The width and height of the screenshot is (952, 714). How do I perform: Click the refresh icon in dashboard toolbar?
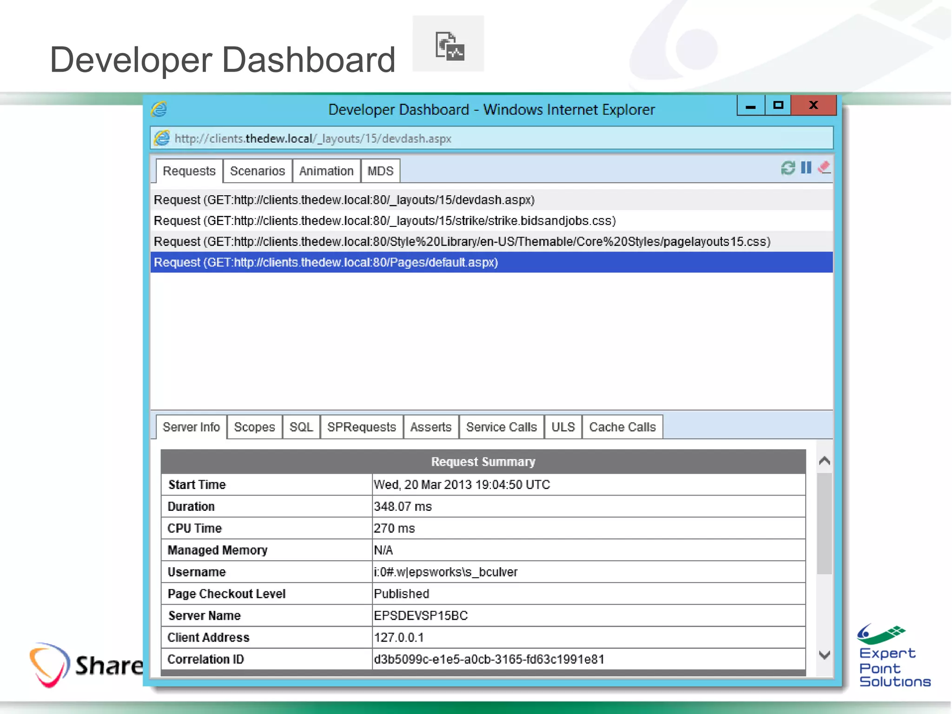click(x=788, y=168)
